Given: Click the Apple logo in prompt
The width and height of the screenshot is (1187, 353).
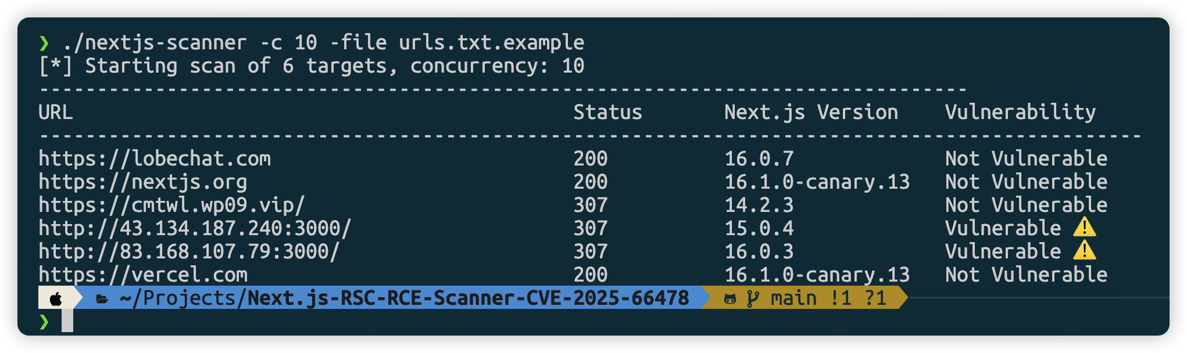Looking at the screenshot, I should point(56,299).
